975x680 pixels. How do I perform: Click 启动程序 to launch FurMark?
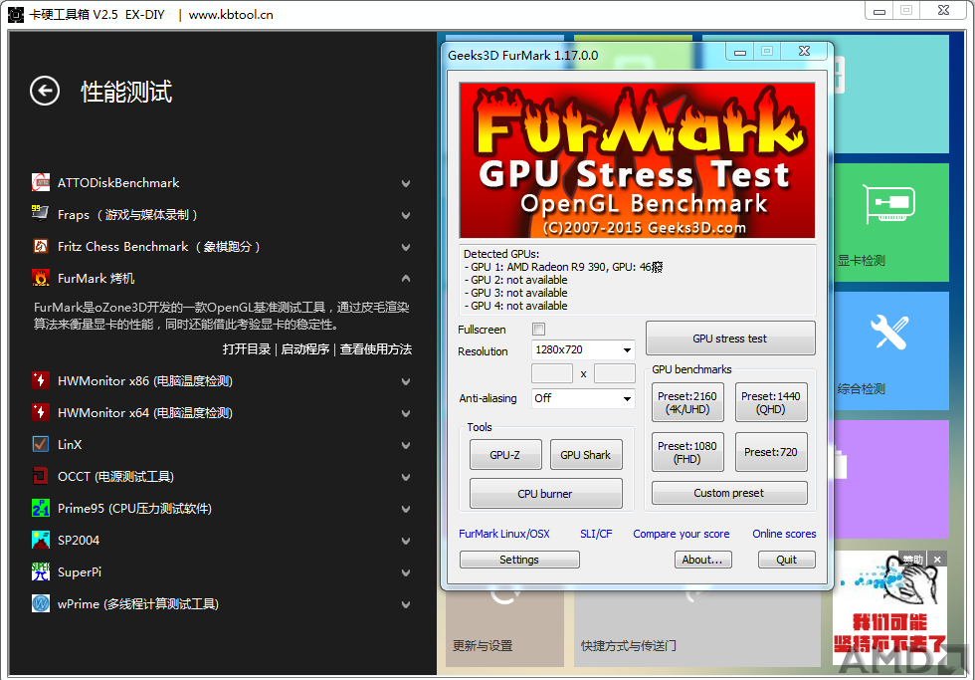[305, 349]
